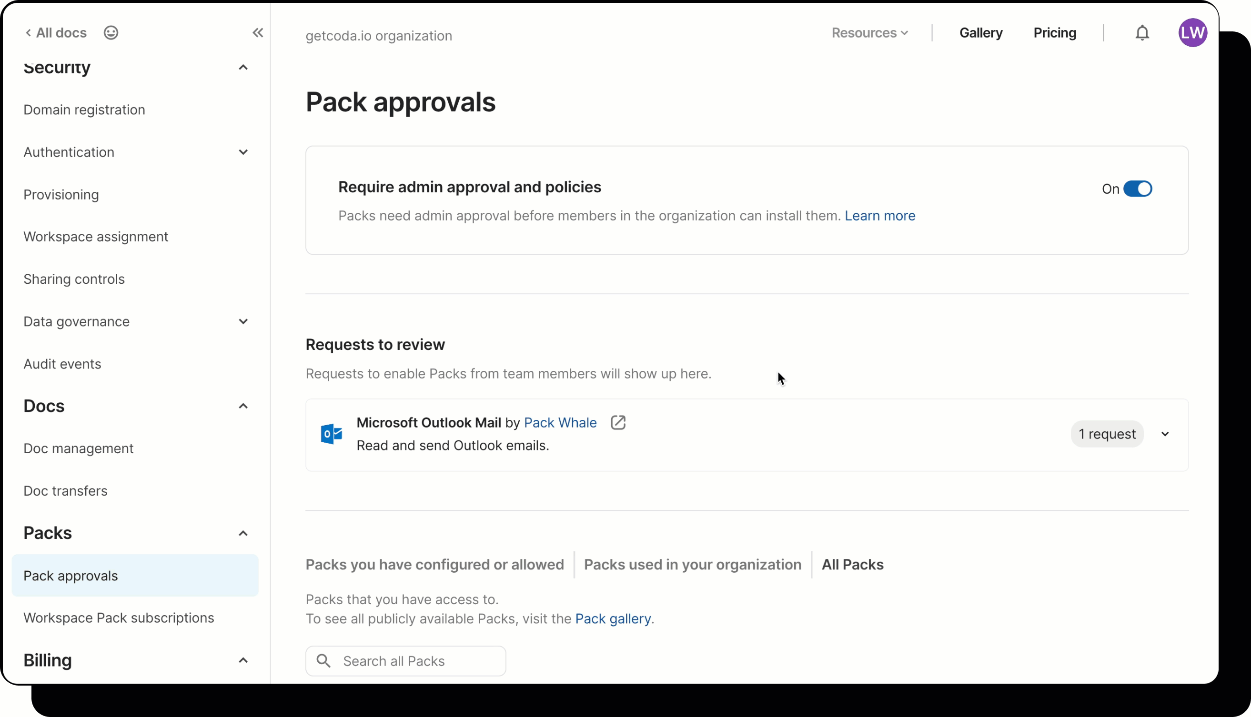This screenshot has height=717, width=1251.
Task: Expand Data governance submenu
Action: pos(243,321)
